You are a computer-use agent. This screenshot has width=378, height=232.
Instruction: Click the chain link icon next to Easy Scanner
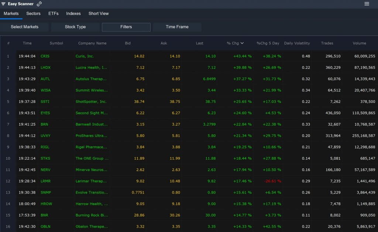[x=38, y=4]
